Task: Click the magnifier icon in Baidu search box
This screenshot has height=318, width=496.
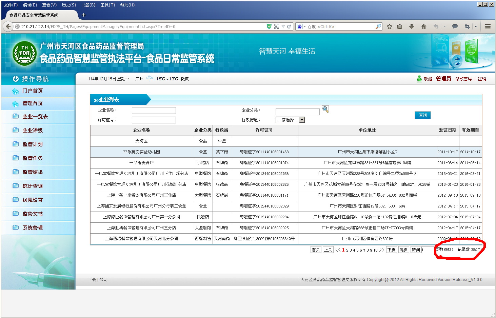Action: click(378, 26)
